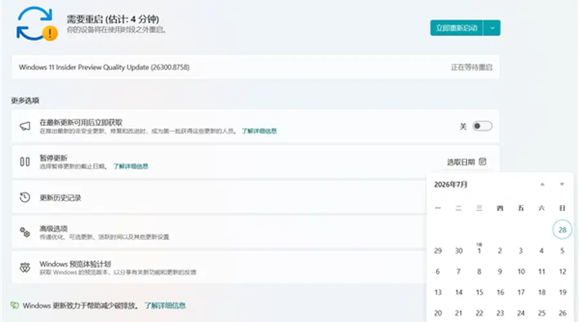579x322 pixels.
Task: Go to previous month in calendar
Action: (x=542, y=184)
